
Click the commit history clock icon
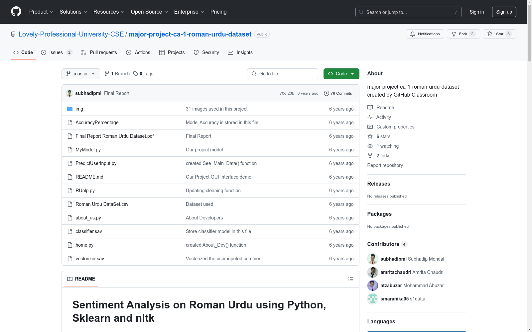[x=327, y=93]
